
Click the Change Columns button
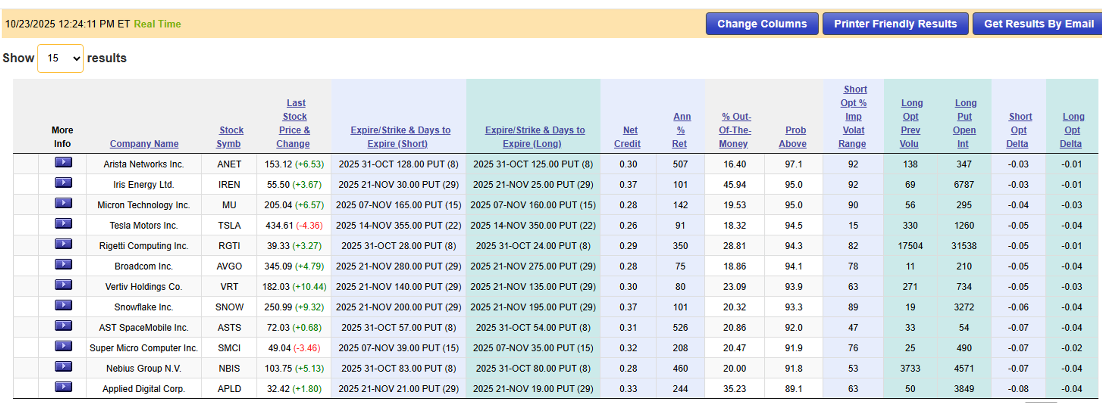762,24
